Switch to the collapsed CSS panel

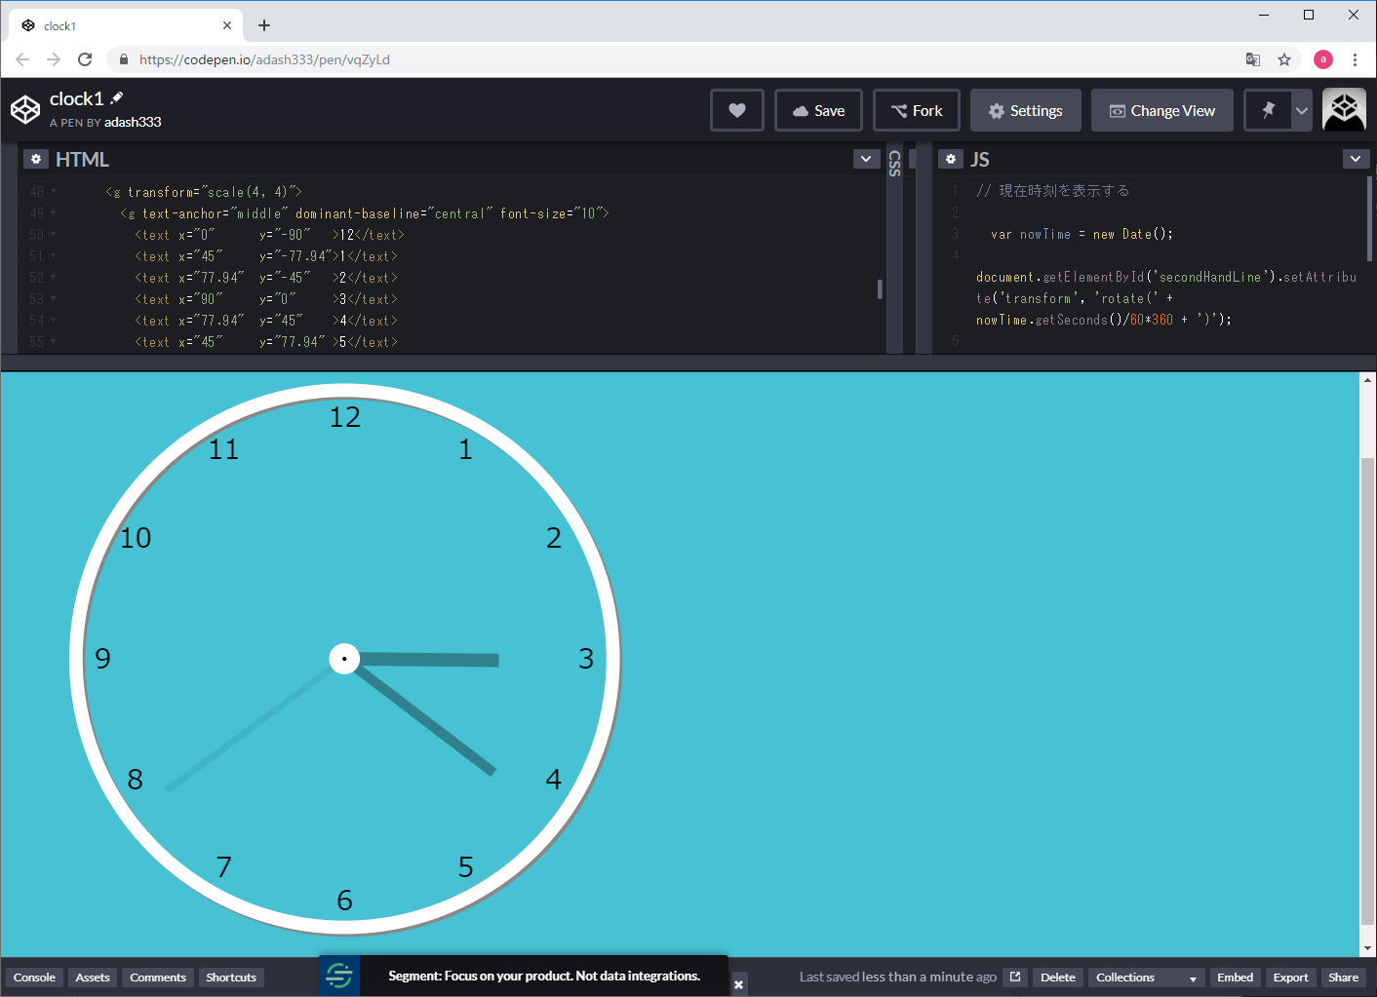pos(894,162)
